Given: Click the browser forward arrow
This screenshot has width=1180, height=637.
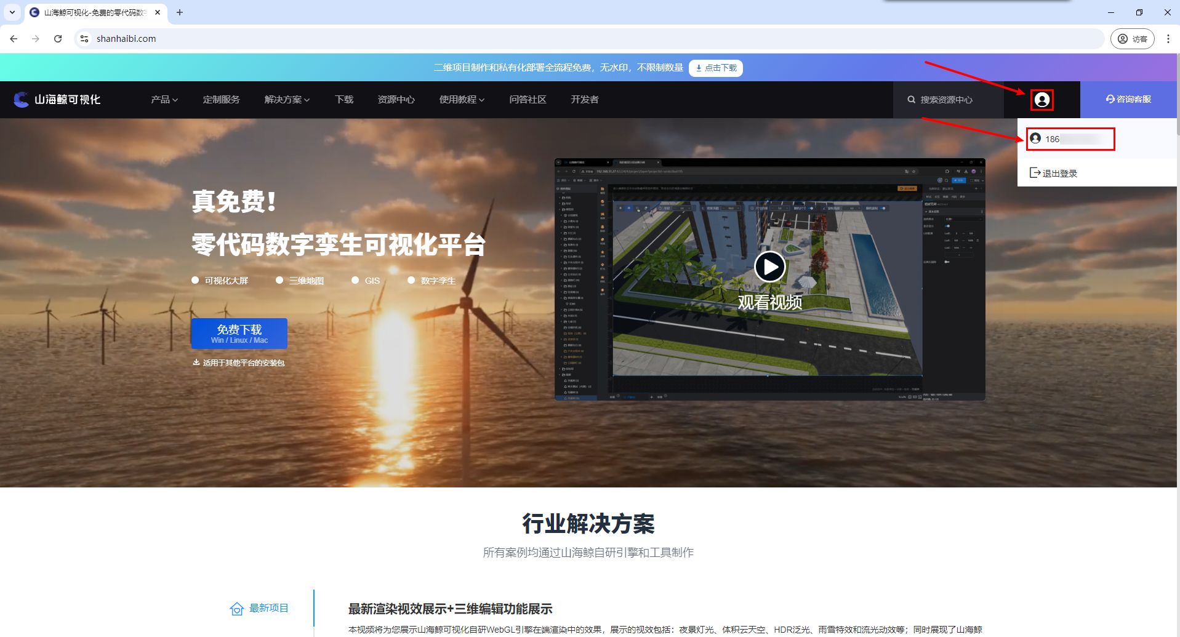Looking at the screenshot, I should click(36, 39).
